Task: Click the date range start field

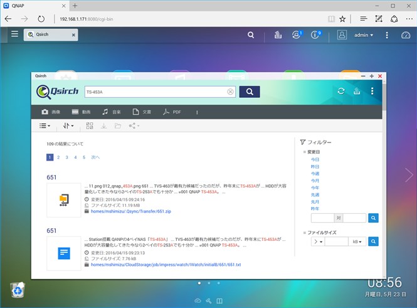Action: click(x=322, y=218)
